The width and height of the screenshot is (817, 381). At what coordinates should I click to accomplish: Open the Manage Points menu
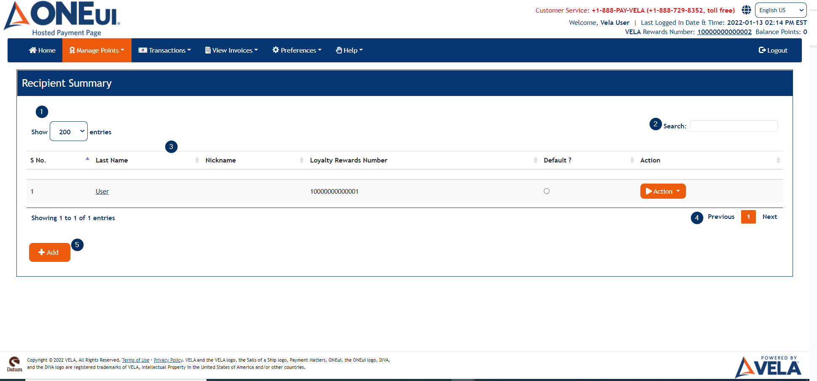click(x=97, y=51)
